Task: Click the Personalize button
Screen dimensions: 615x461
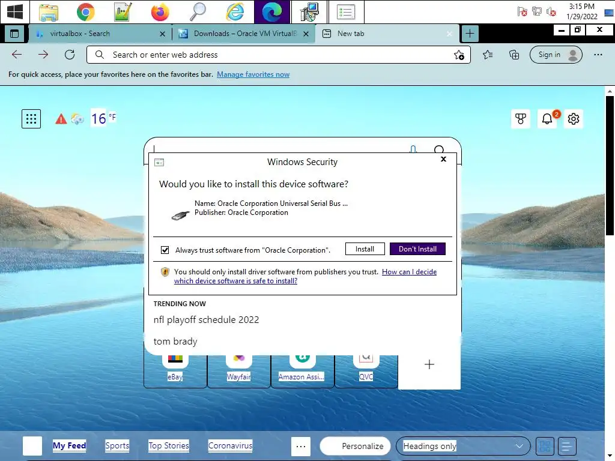Action: pos(355,446)
